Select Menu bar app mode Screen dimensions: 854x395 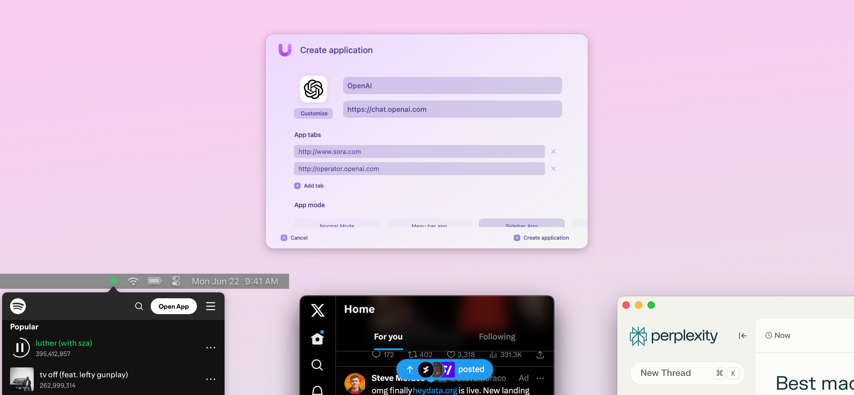coord(429,223)
